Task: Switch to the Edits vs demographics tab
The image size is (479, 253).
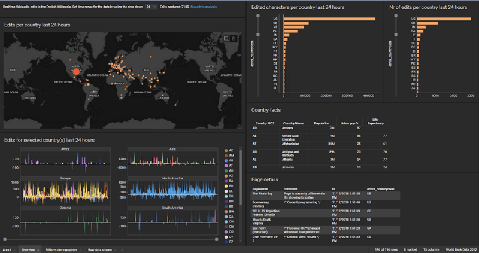Action: point(62,250)
